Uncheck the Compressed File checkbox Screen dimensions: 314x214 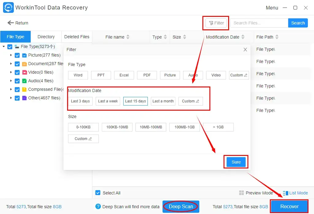pos(17,90)
